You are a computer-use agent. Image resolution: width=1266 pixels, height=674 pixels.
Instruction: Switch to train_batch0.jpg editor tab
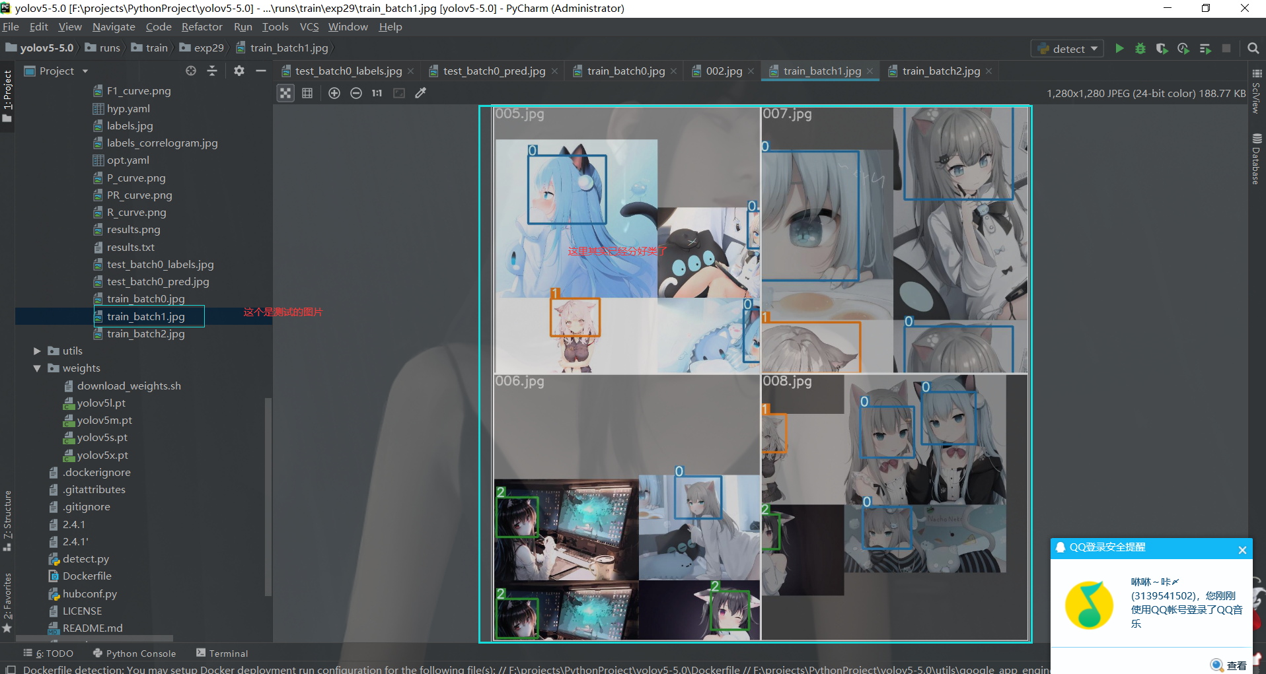[x=626, y=71]
